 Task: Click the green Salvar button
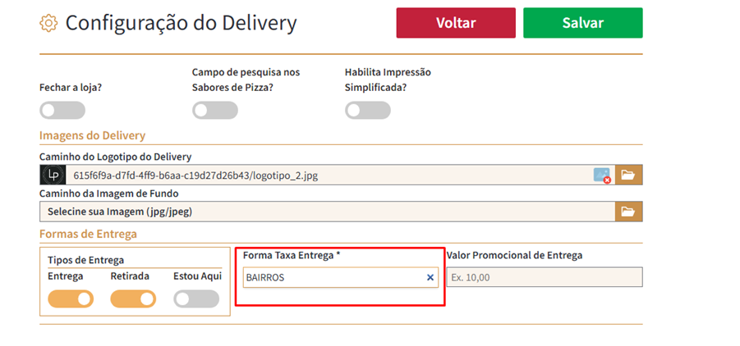[582, 23]
